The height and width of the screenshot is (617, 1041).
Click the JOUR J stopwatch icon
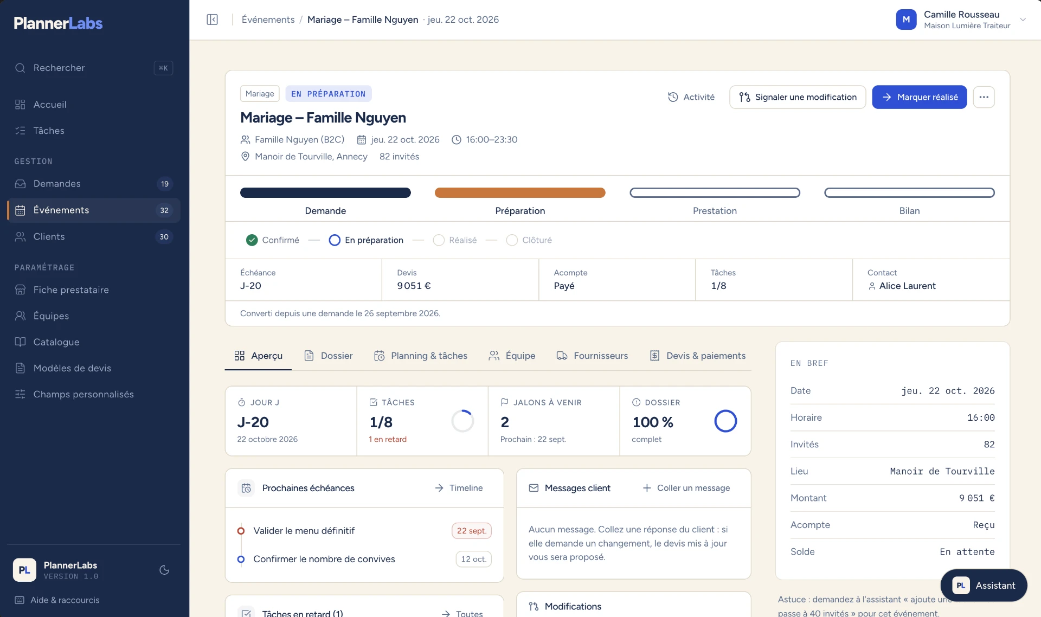(x=242, y=402)
